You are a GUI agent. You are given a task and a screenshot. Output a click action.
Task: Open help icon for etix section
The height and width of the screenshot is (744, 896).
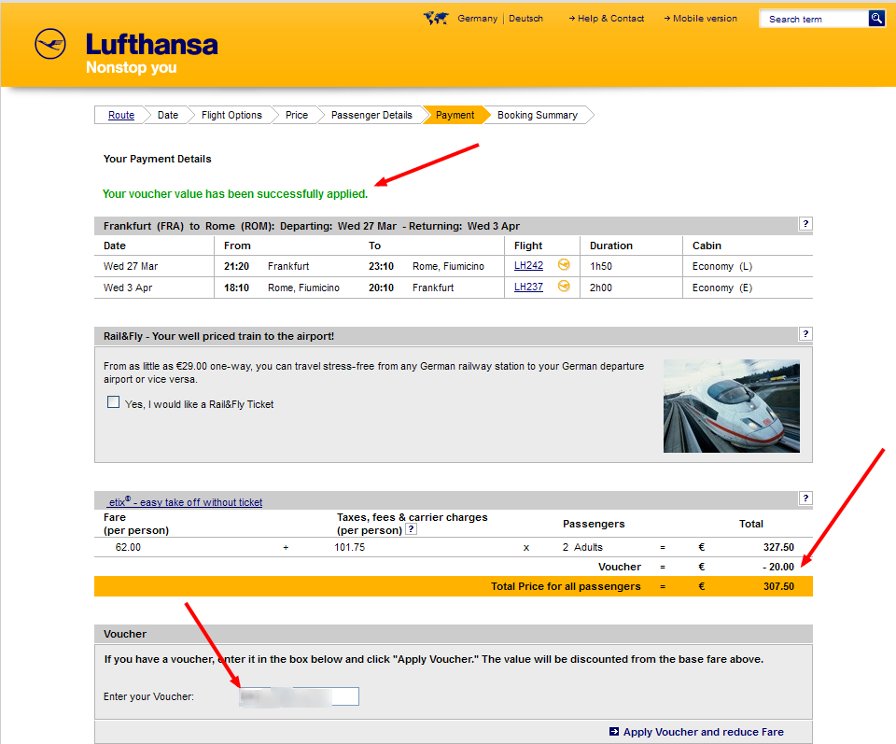tap(805, 498)
